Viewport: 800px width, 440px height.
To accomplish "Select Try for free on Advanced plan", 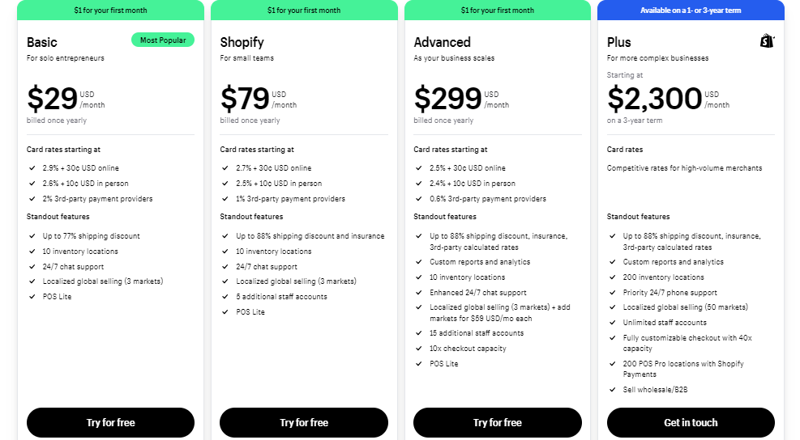I will (498, 423).
